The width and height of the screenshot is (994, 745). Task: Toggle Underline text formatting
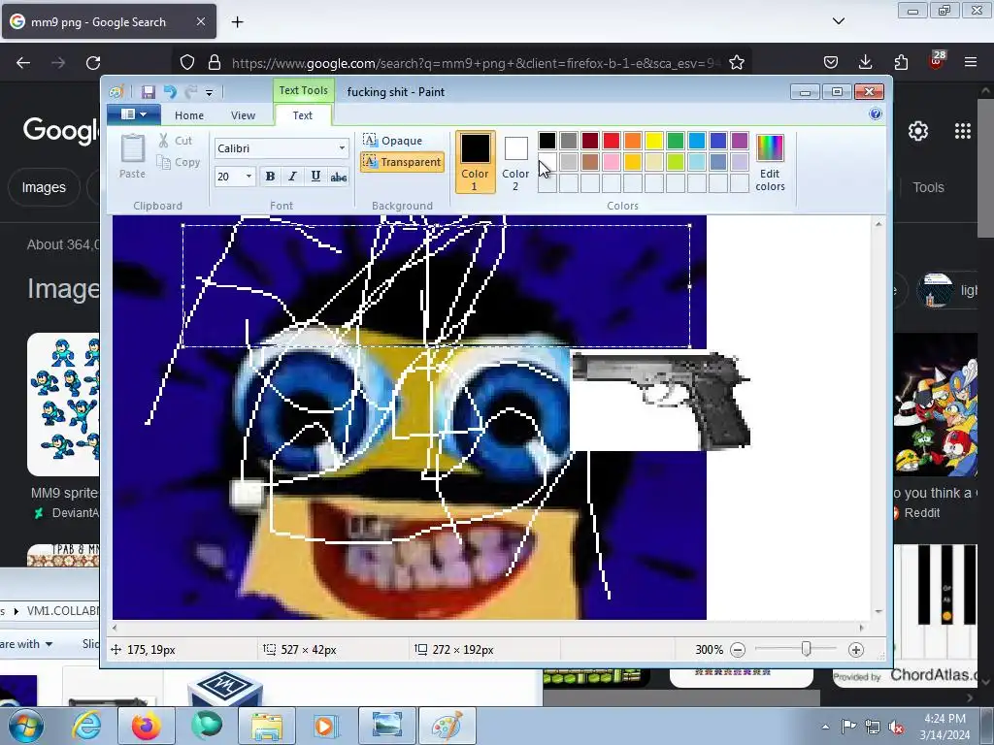pyautogui.click(x=315, y=177)
